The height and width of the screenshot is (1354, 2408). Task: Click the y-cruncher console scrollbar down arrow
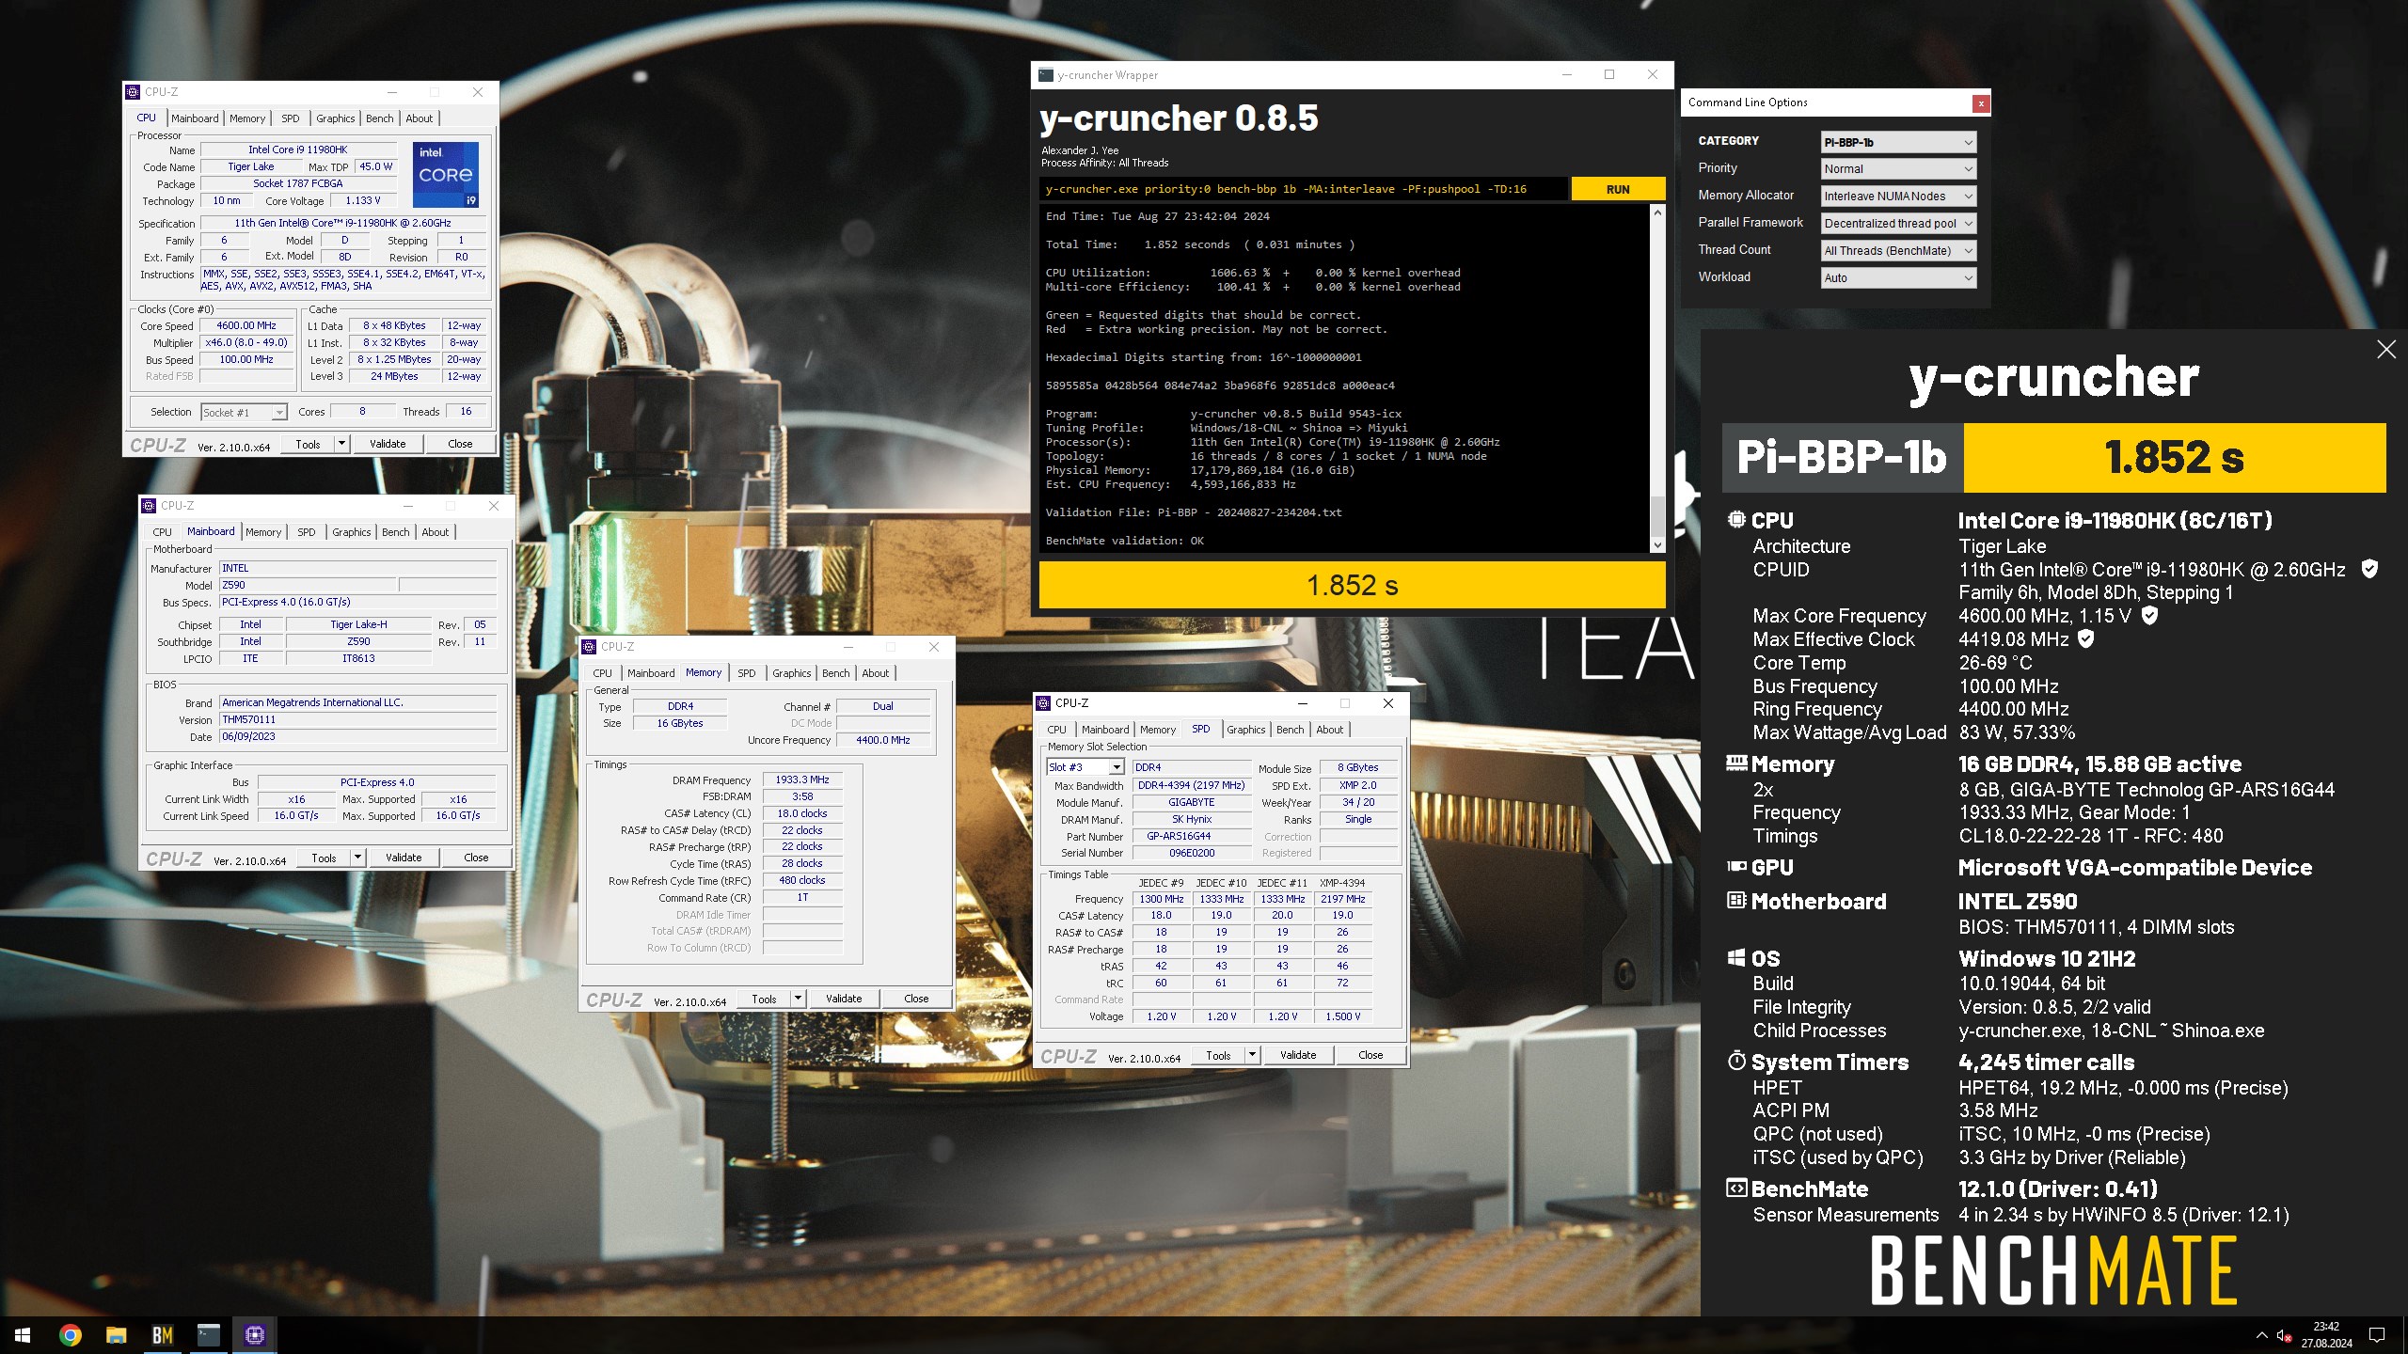tap(1657, 545)
